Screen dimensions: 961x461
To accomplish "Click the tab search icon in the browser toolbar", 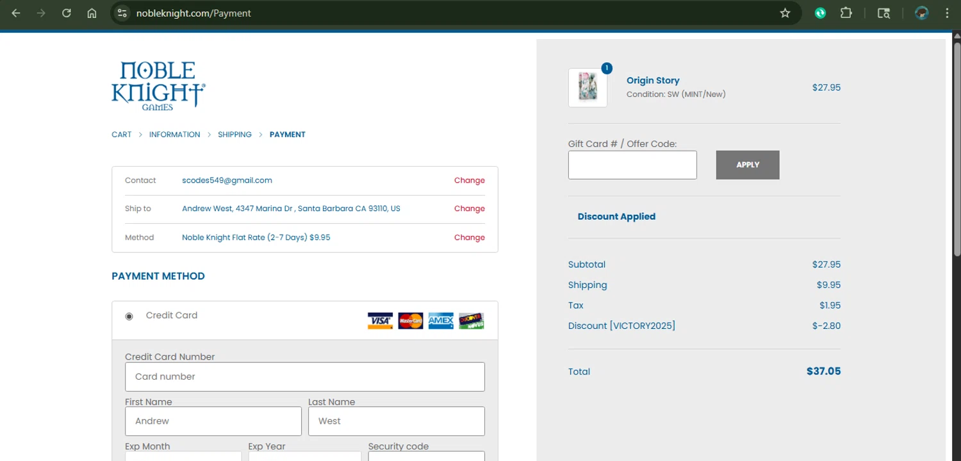I will [x=883, y=13].
